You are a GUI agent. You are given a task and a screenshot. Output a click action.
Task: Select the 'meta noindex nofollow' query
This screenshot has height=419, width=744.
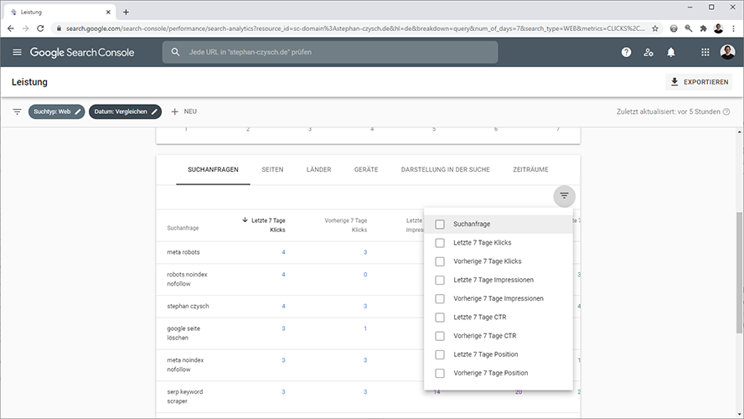185,365
